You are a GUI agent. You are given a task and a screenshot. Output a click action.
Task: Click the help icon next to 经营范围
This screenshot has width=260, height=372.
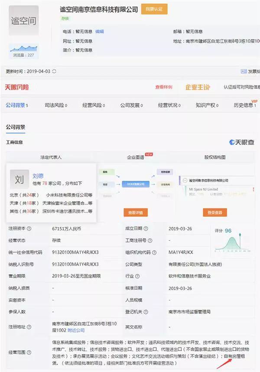[x=29, y=352]
